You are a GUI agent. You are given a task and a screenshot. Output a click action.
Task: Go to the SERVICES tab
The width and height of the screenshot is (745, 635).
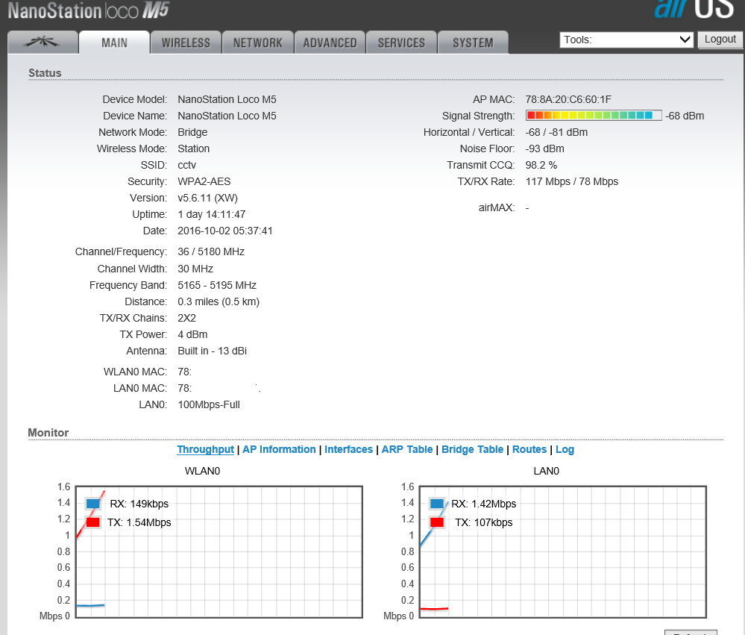pos(401,43)
